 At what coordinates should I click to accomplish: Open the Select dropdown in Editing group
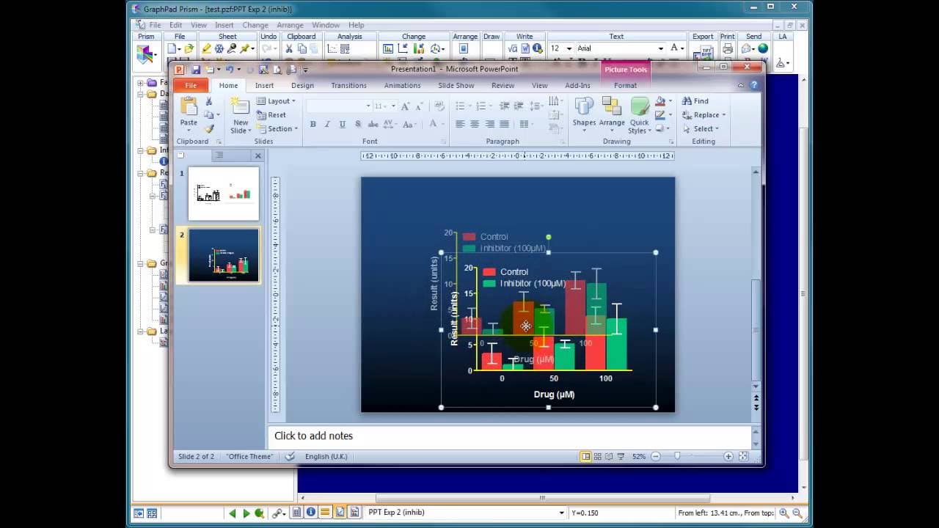tap(701, 129)
